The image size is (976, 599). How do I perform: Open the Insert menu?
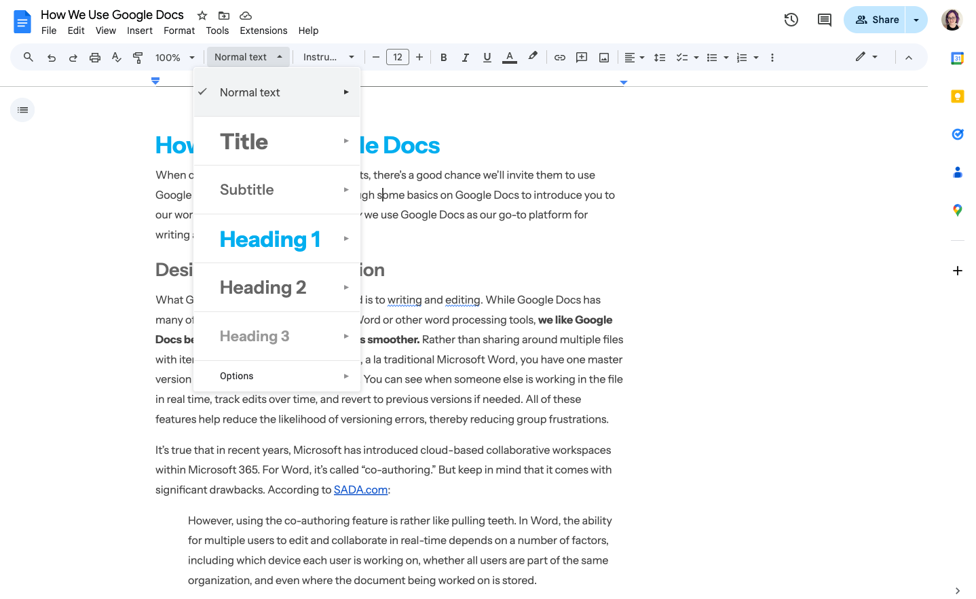(x=140, y=31)
